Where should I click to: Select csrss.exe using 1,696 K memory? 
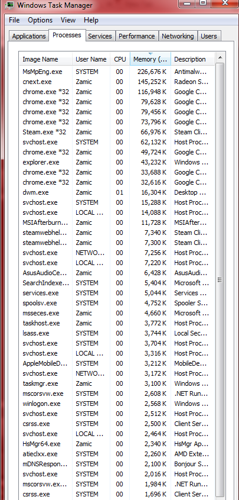117,494
